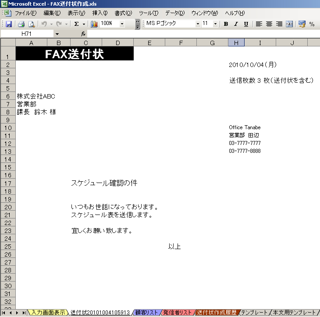
Task: Open Print Preview
Action: pos(32,24)
